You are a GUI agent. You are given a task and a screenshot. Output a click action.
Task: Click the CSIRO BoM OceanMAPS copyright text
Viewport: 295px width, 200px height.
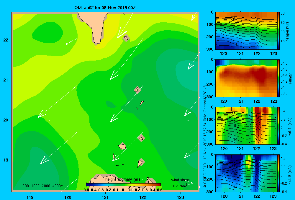(x=205, y=136)
